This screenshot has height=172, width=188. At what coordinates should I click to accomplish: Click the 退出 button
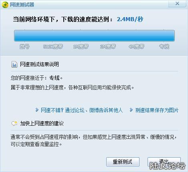click(x=164, y=162)
